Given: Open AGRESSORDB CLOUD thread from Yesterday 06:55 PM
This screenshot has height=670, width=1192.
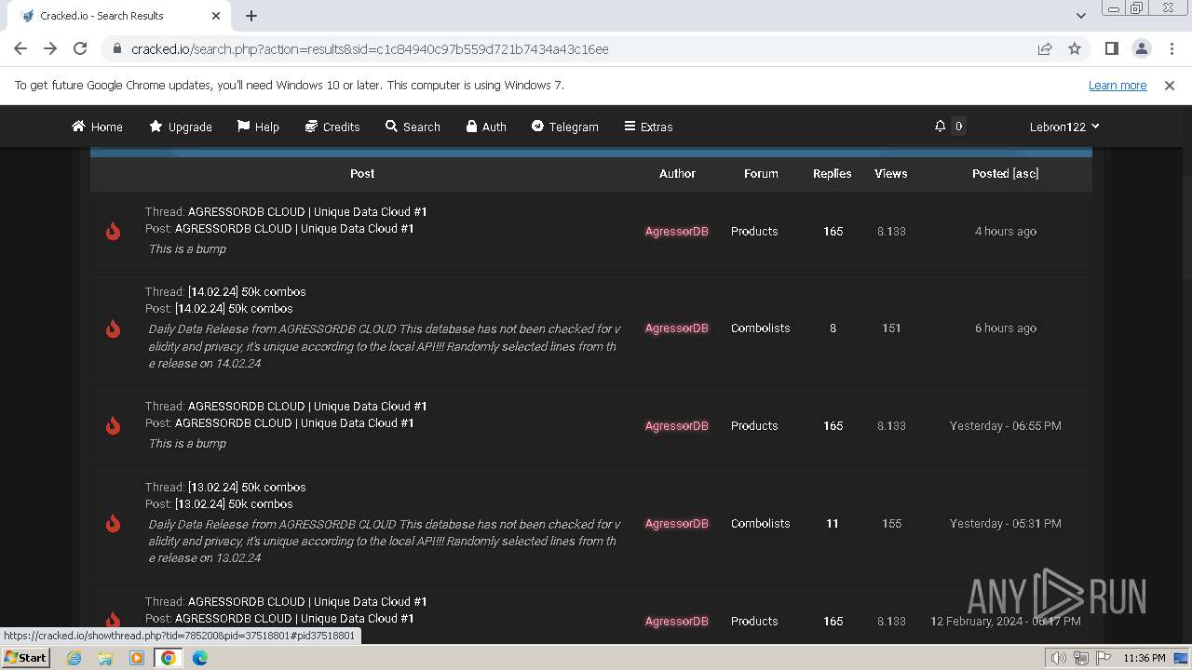Looking at the screenshot, I should [x=307, y=406].
